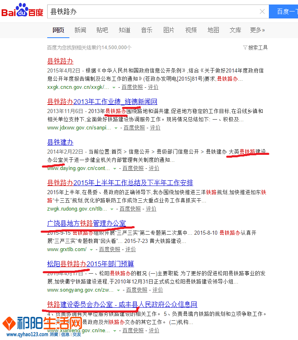Click the 百度一下 search button
The width and height of the screenshot is (298, 340).
coord(284,11)
